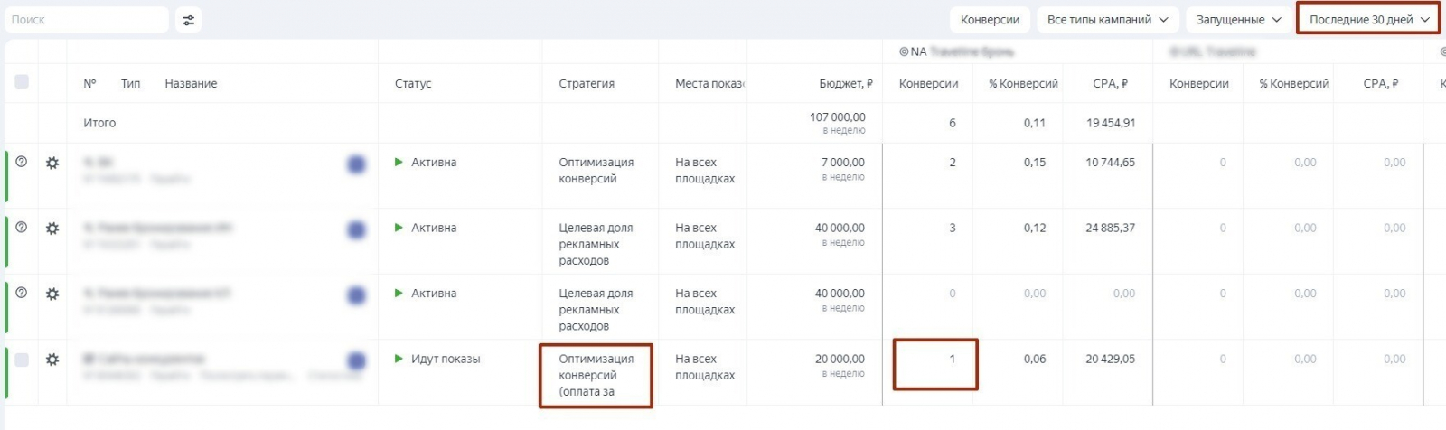This screenshot has height=430, width=1446.
Task: Click the Конверсии button in the top bar
Action: (x=990, y=20)
